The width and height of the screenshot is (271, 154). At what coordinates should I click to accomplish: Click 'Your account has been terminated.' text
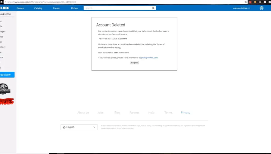(x=114, y=53)
